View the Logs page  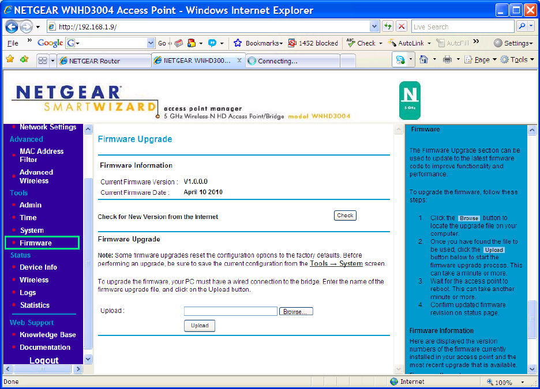[x=28, y=293]
